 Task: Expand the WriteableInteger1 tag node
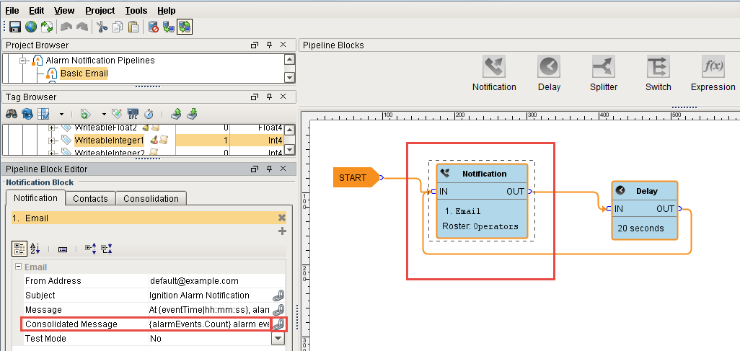[52, 140]
